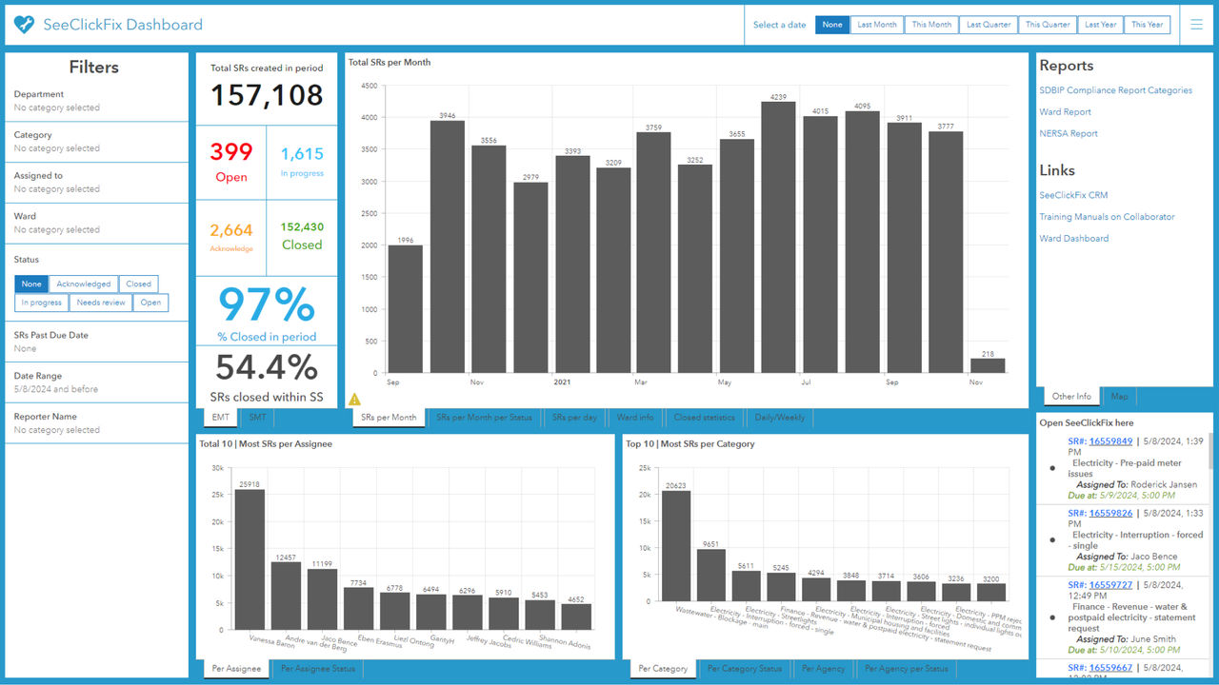The width and height of the screenshot is (1219, 685).
Task: Open service request 16559727 link
Action: coord(1110,585)
